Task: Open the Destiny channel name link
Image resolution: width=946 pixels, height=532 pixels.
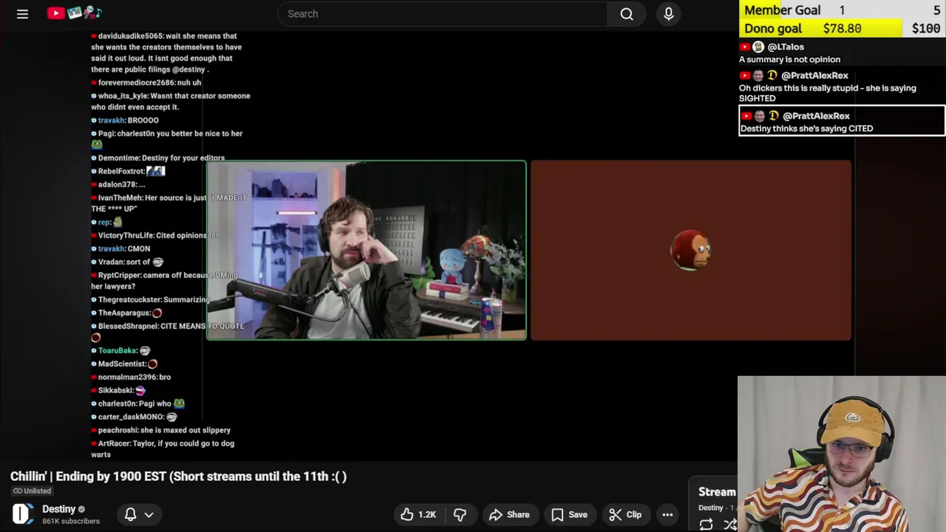Action: pyautogui.click(x=59, y=509)
